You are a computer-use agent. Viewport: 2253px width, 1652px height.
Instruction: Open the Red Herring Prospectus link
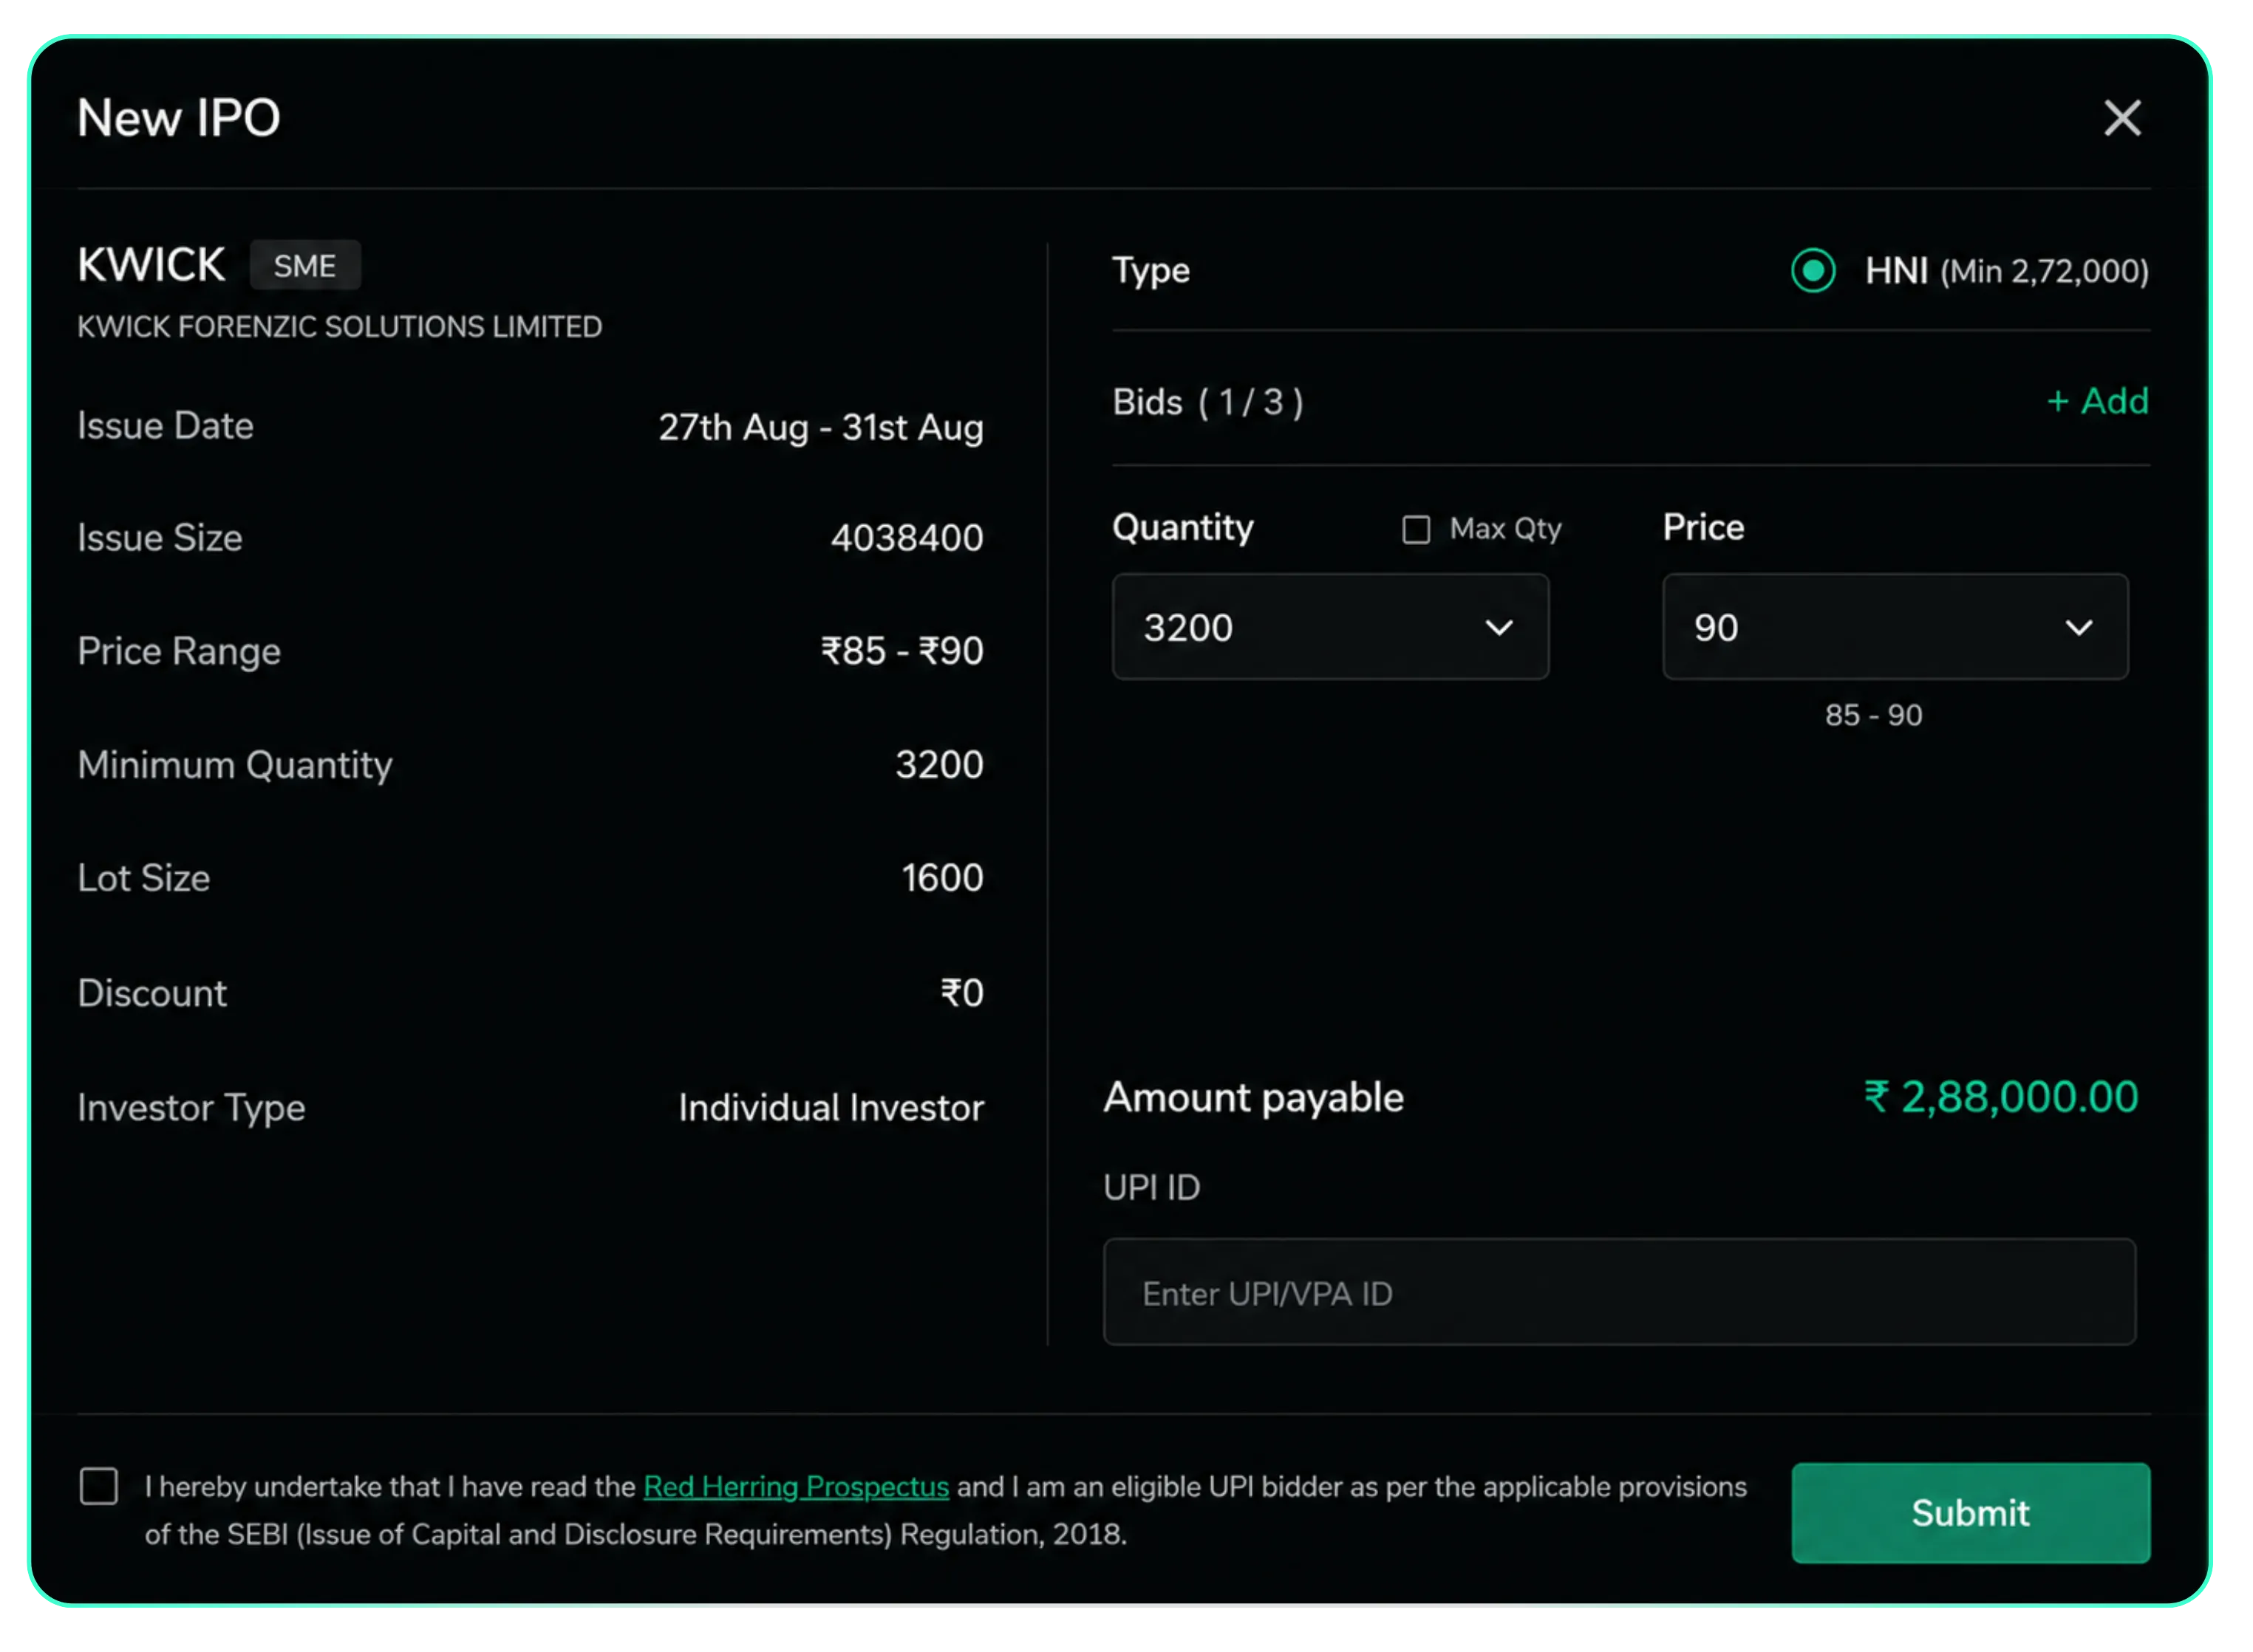(795, 1487)
